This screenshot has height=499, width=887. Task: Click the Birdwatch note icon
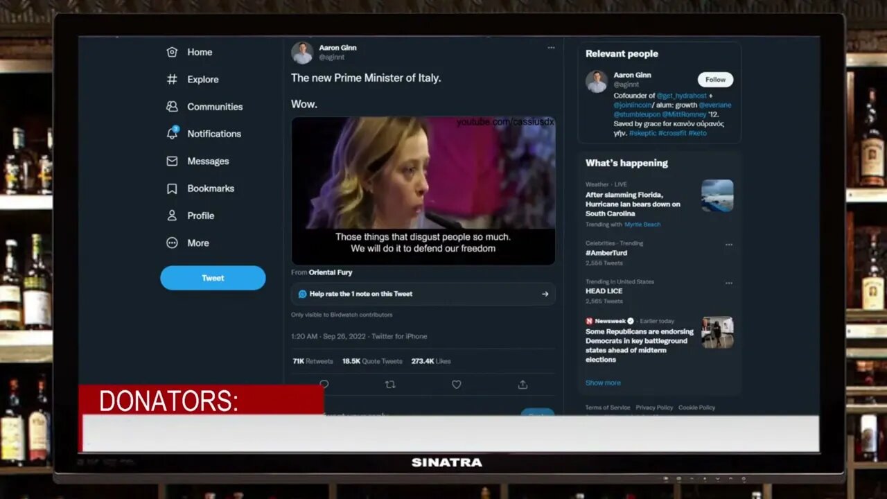[x=302, y=294]
